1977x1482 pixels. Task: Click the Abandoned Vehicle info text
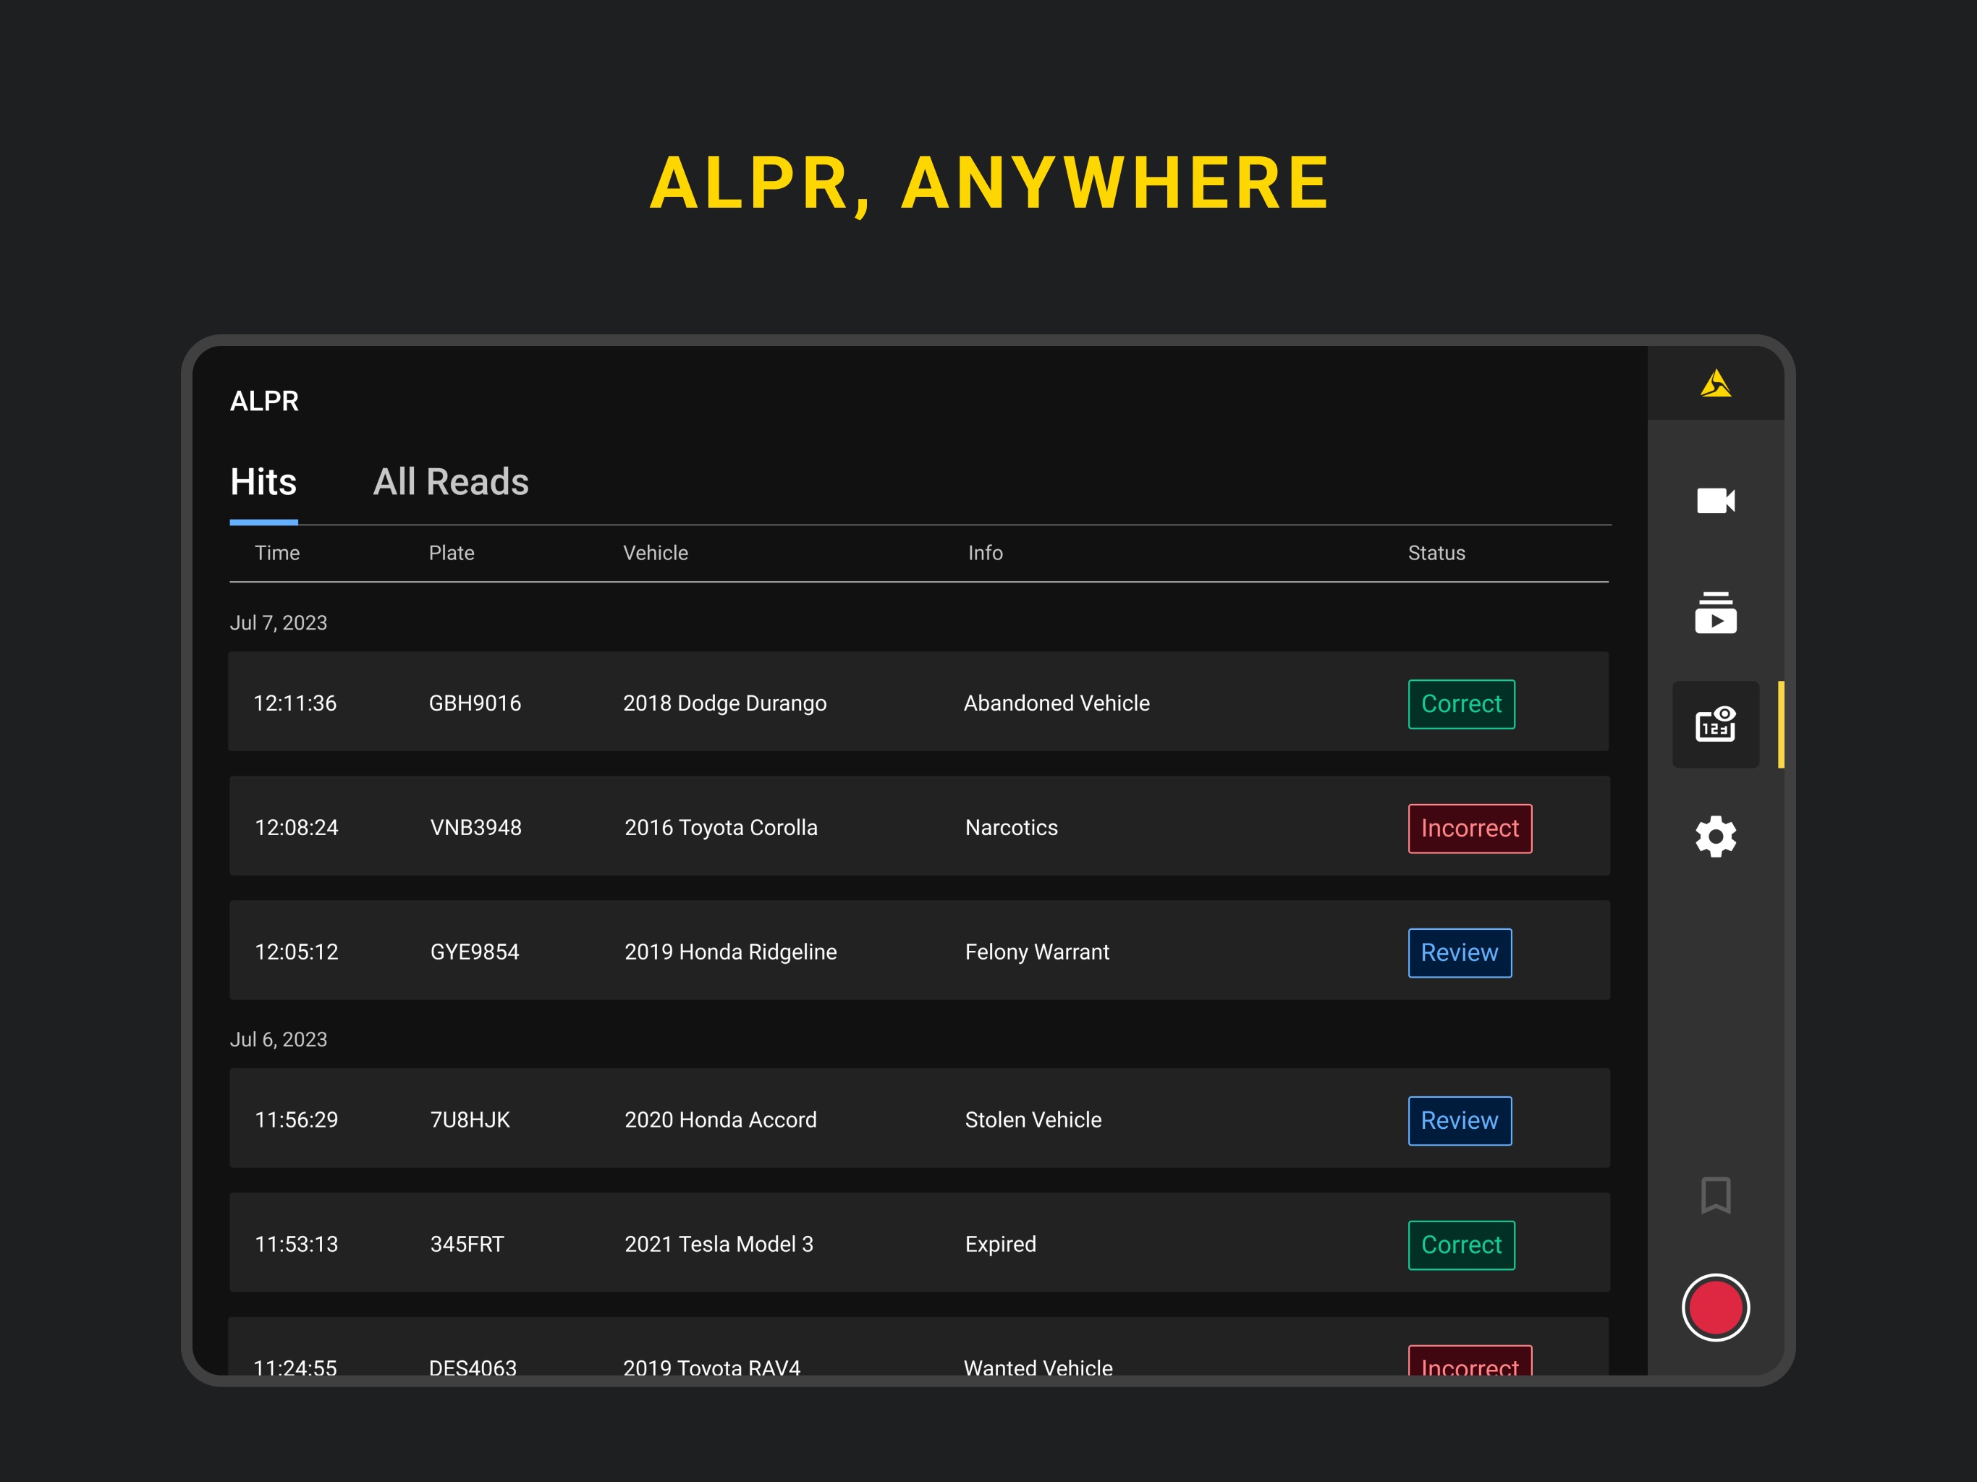(x=1057, y=703)
